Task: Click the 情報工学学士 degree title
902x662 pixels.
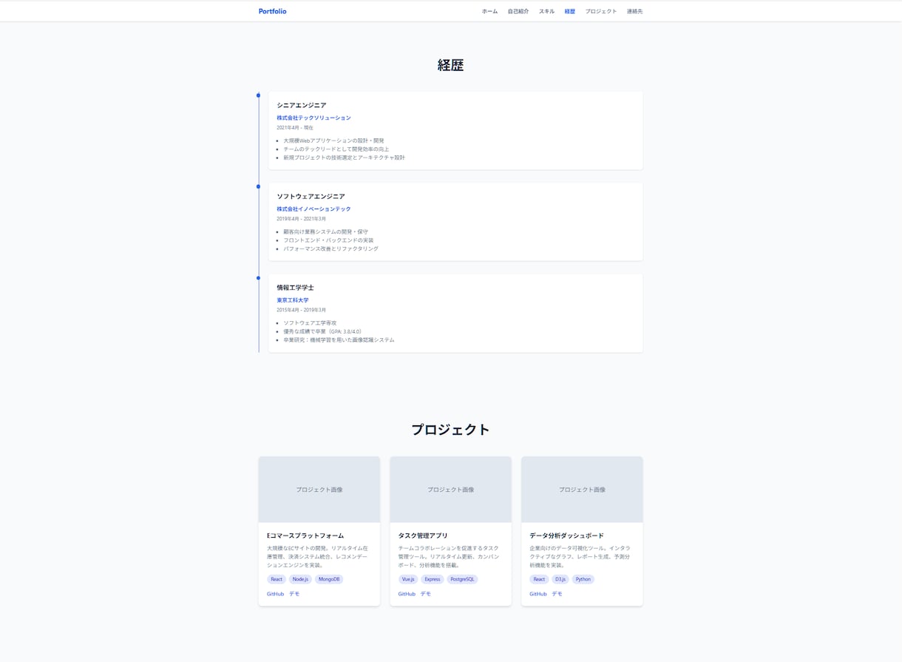Action: [296, 288]
